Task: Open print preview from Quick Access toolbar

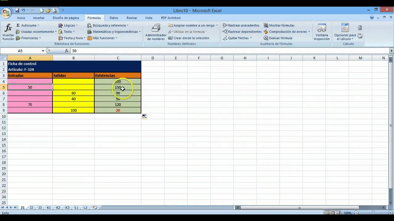Action: (x=55, y=10)
